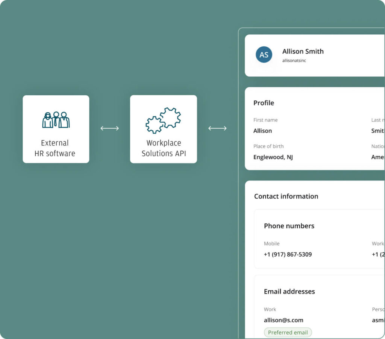Click the Place of birth Englewood, NJ

click(273, 157)
